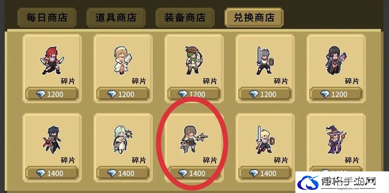Image resolution: width=389 pixels, height=193 pixels.
Task: Click the 博格手游网 watermark logo
Action: (341, 183)
